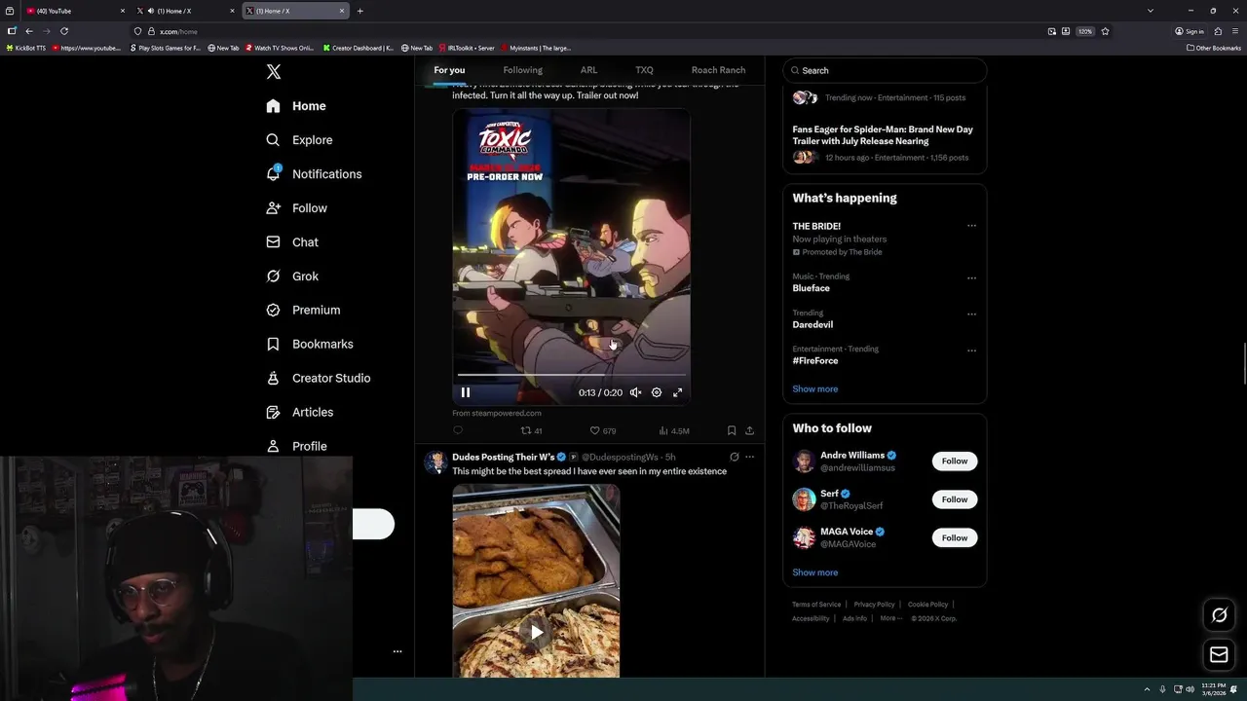This screenshot has width=1247, height=701.
Task: Share the Toxic Commando post
Action: pos(749,430)
